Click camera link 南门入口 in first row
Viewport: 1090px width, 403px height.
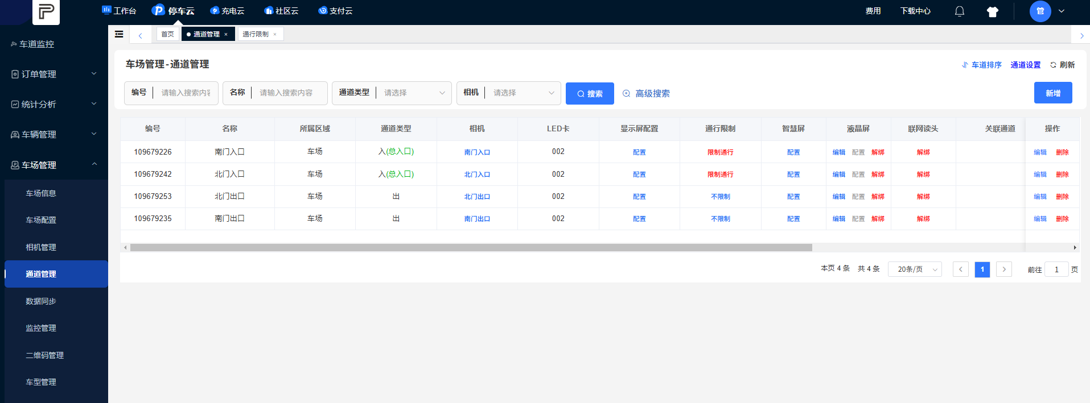(477, 152)
